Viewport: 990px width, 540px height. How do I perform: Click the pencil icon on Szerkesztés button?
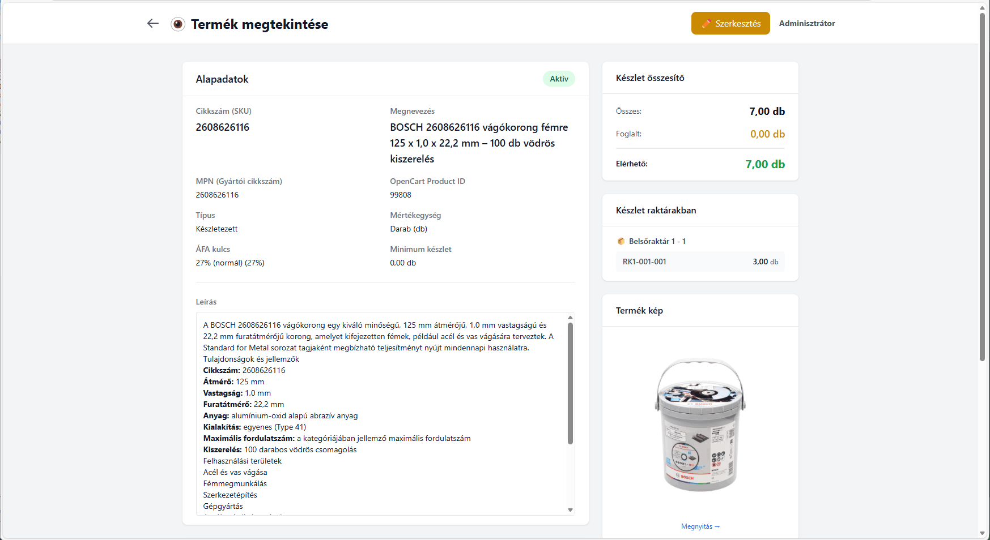[x=706, y=23]
